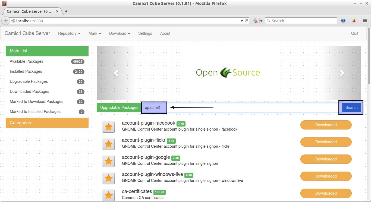Click the account-plugin-windows-live package name
The width and height of the screenshot is (371, 202).
152,174
